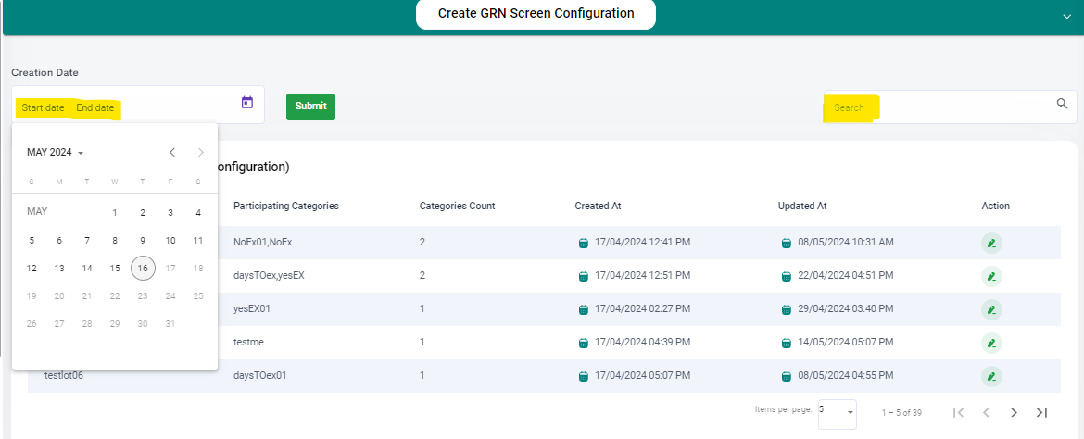This screenshot has height=439, width=1084.
Task: Open the calendar picker icon
Action: 247,103
